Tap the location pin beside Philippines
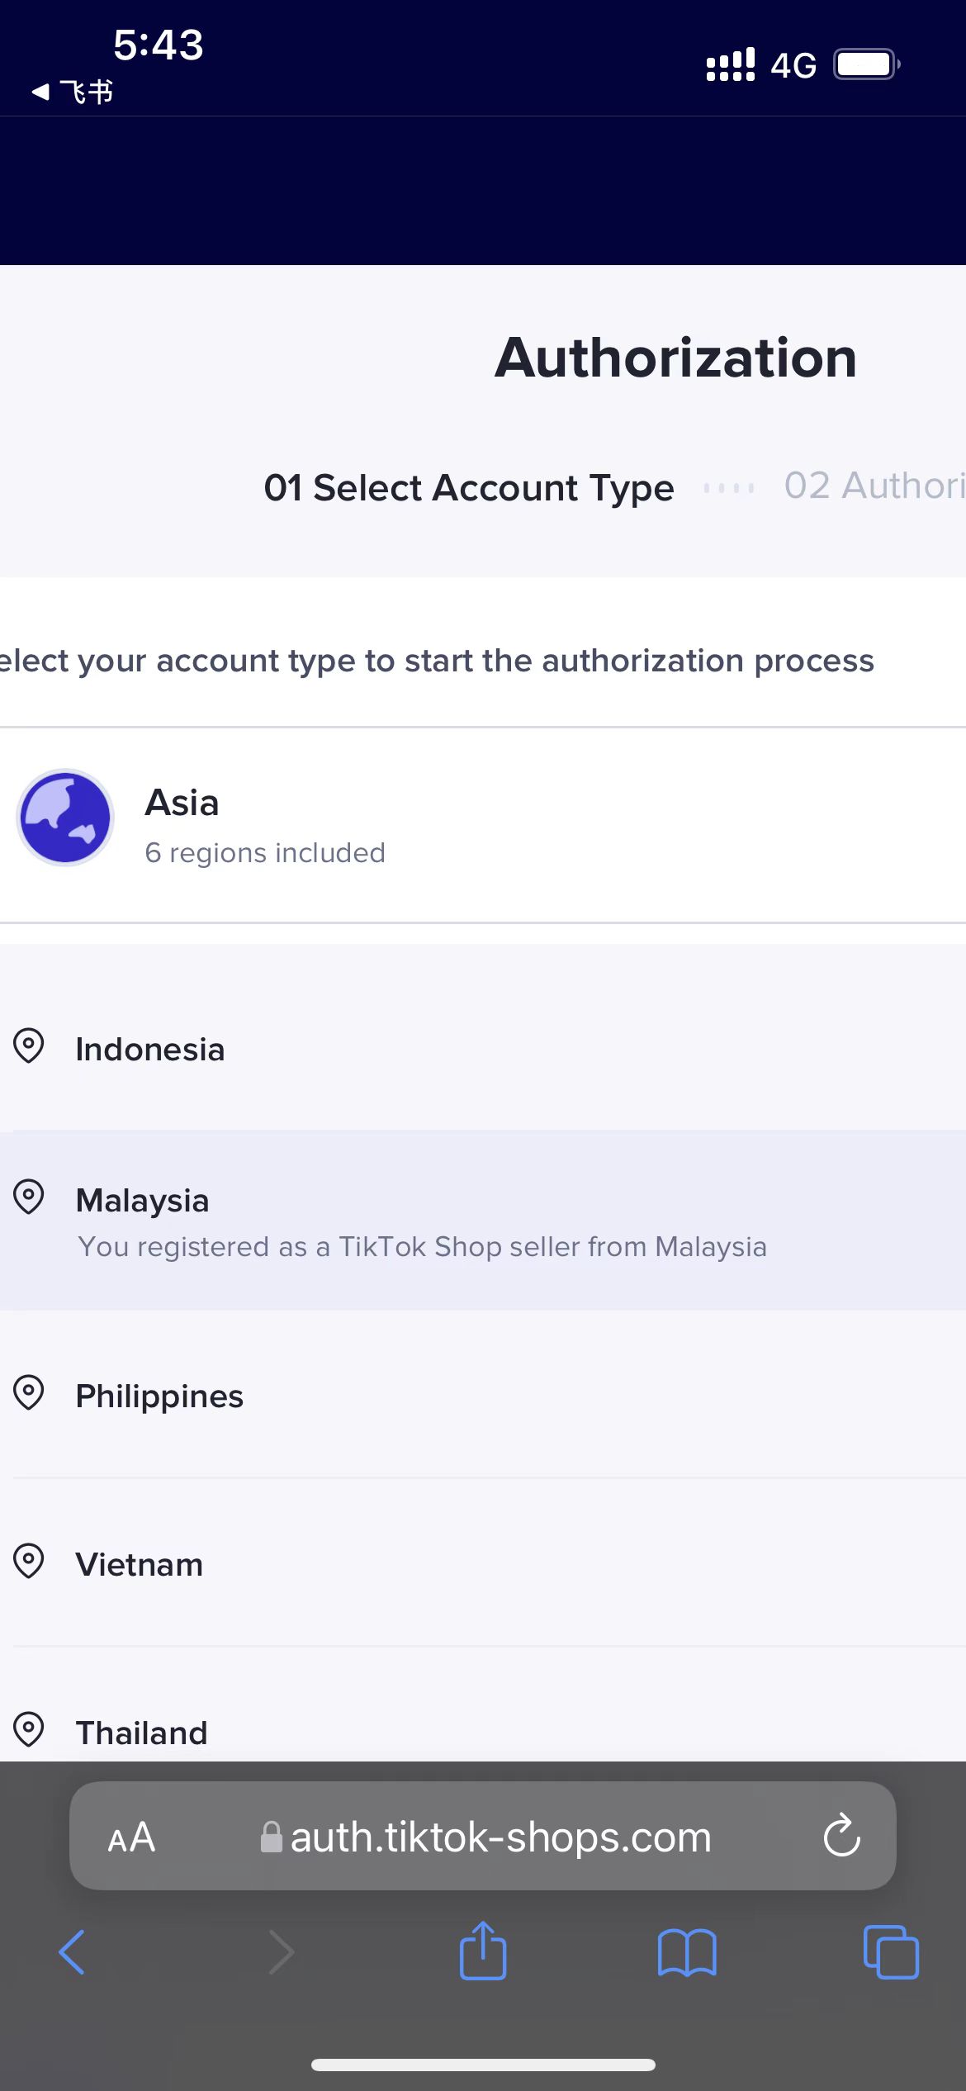 [x=29, y=1394]
